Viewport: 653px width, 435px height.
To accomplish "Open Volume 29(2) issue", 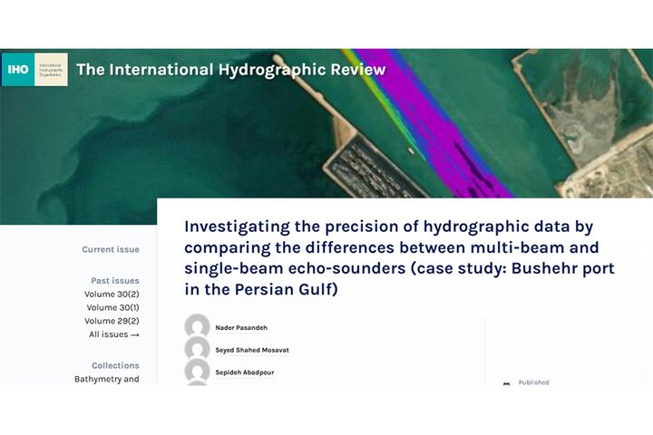I will click(x=112, y=321).
